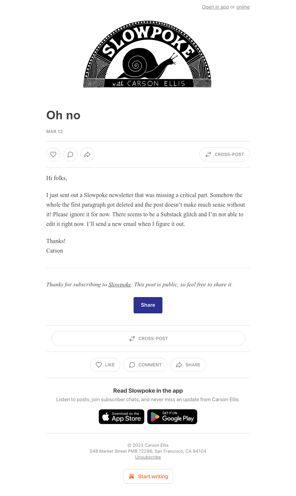Image resolution: width=296 pixels, height=496 pixels.
Task: Get it on Google Play badge
Action: click(x=172, y=417)
